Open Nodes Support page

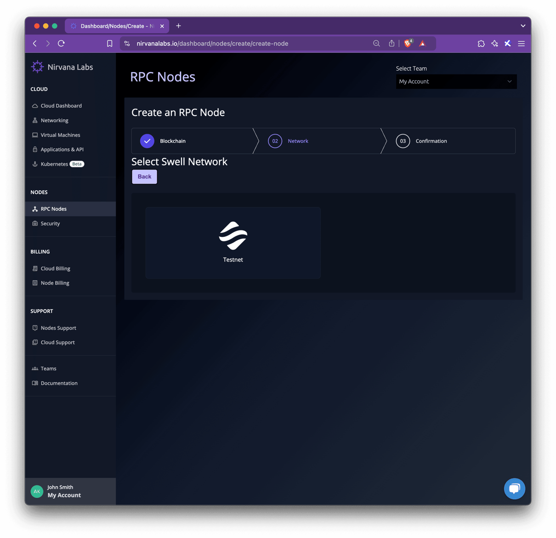click(58, 328)
